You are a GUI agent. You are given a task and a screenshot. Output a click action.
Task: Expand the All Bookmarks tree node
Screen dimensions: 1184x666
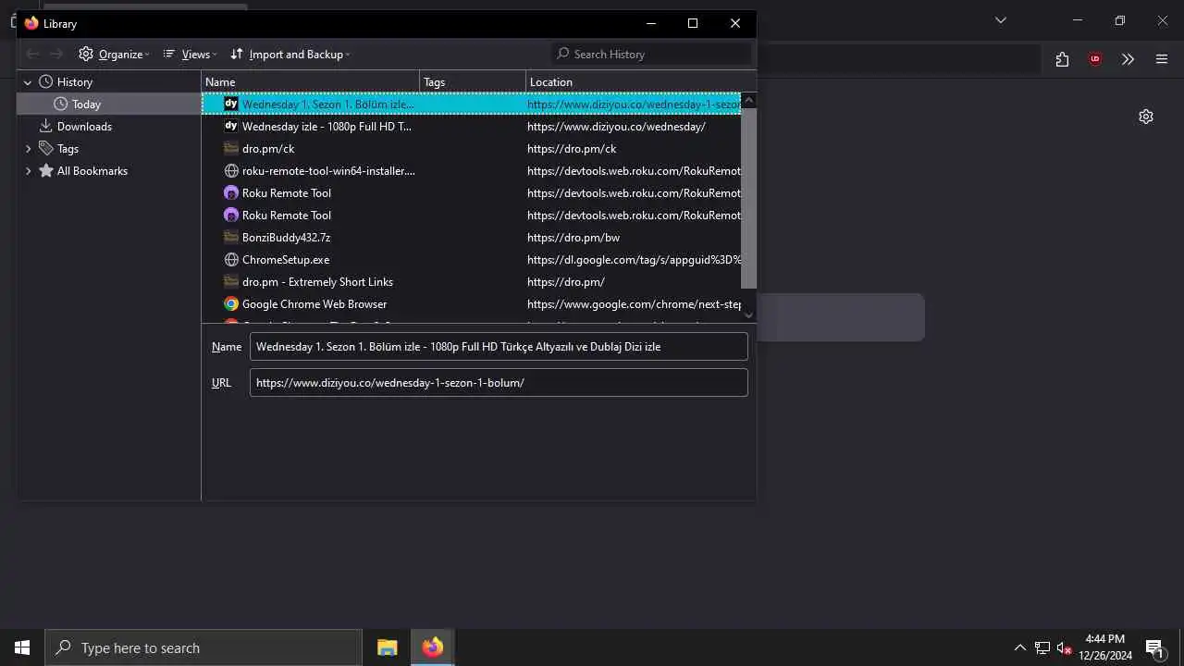coord(28,171)
